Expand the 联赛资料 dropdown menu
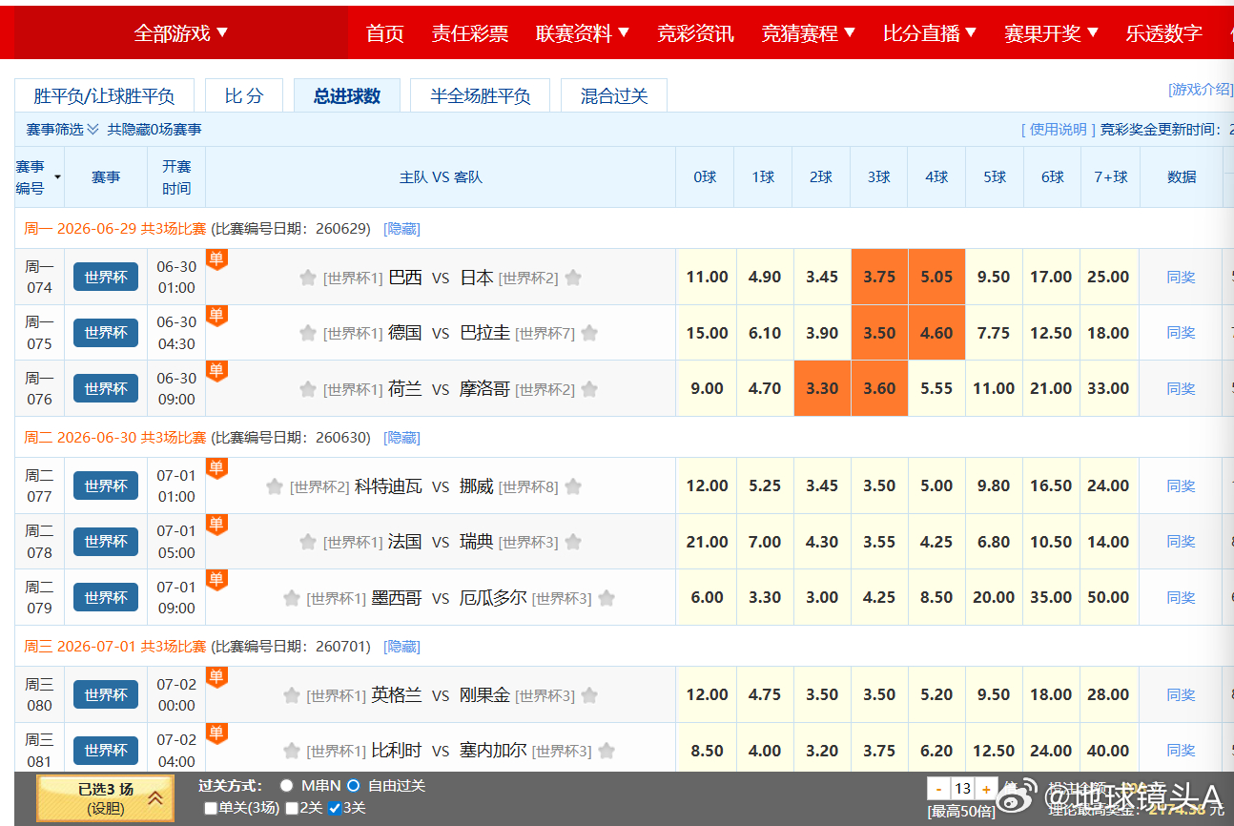1234x826 pixels. (583, 33)
